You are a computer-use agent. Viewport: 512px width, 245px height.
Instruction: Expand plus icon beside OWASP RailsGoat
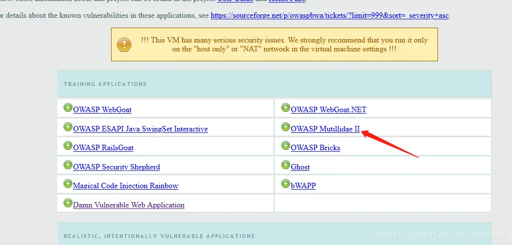[68, 146]
